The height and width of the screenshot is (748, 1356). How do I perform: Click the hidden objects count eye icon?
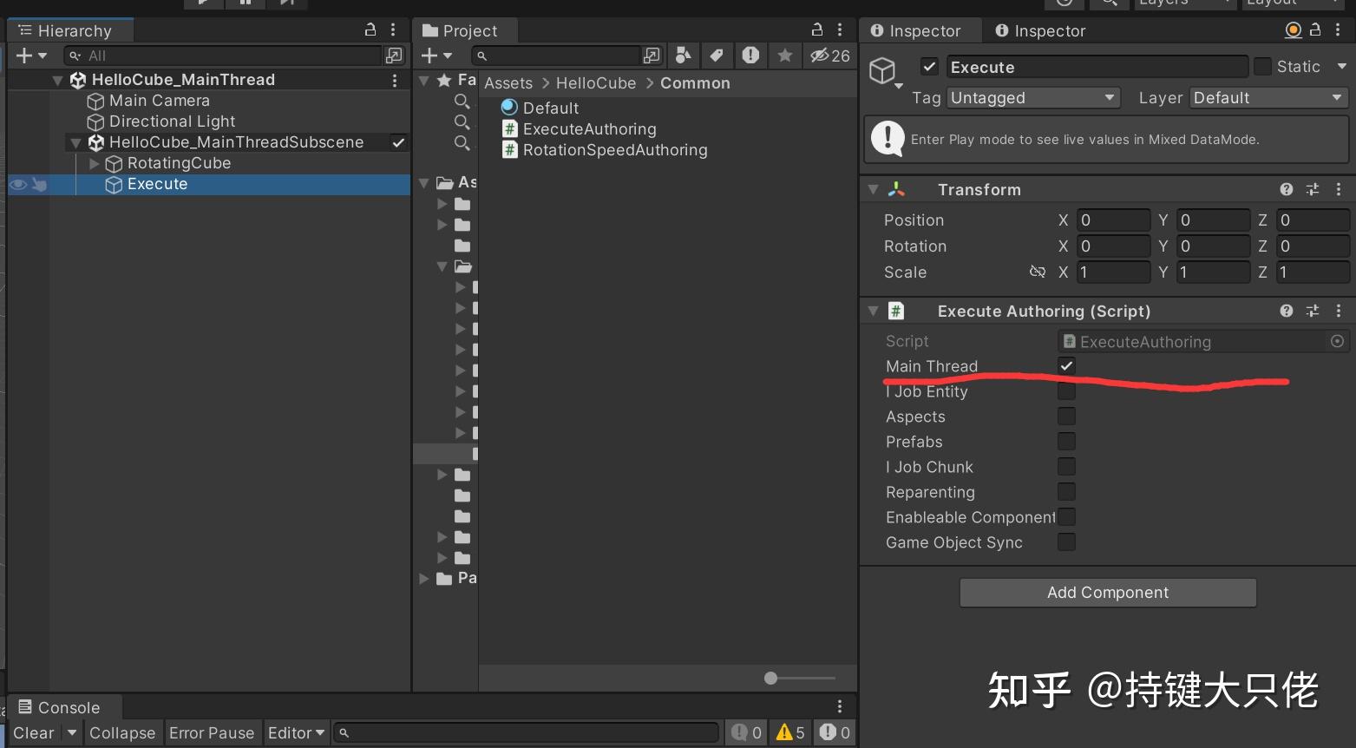coord(820,56)
